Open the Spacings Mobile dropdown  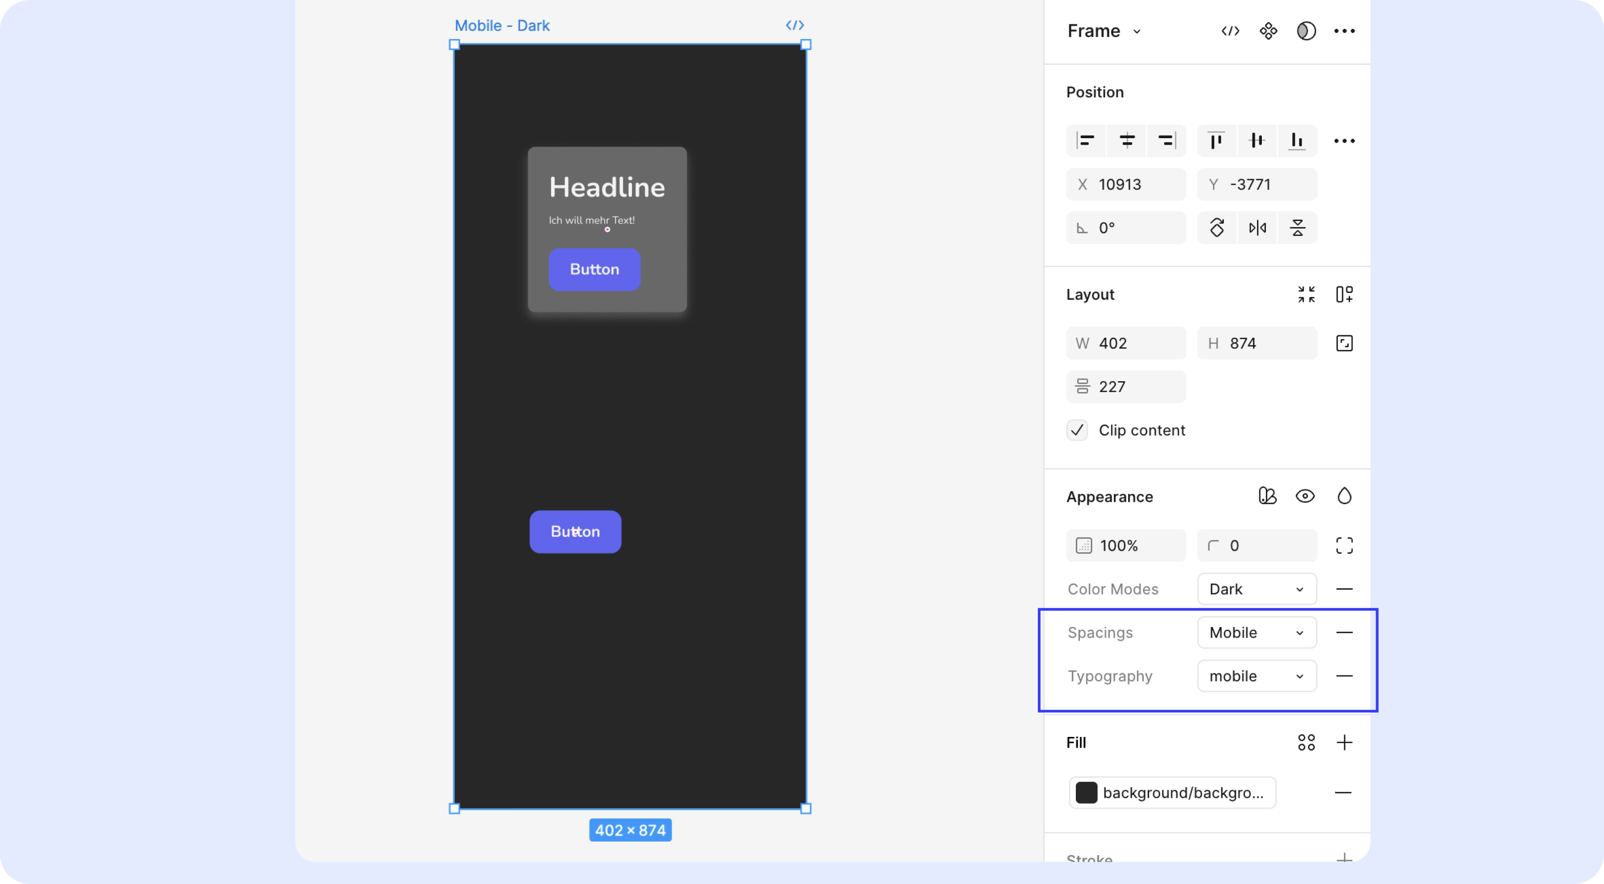(1256, 633)
